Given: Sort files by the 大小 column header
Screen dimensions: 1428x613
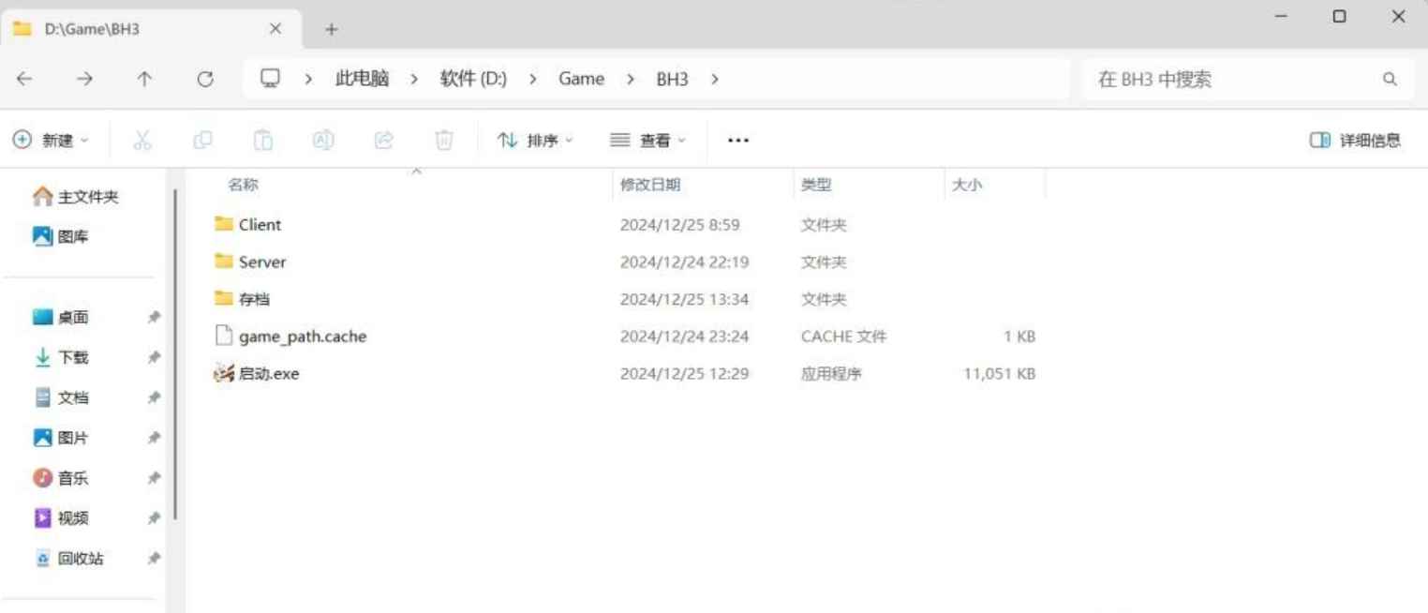Looking at the screenshot, I should click(x=969, y=185).
